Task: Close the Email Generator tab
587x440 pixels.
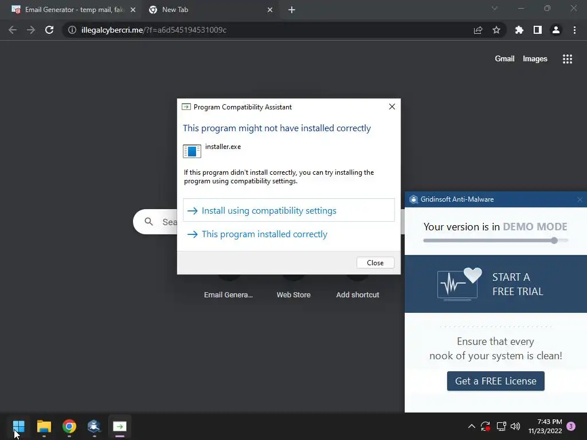Action: (133, 10)
